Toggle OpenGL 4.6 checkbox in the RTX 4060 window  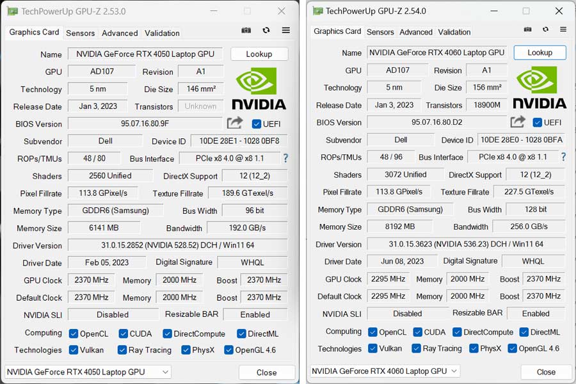[x=513, y=348]
